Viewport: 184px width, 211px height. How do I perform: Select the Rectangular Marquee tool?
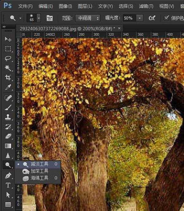tap(8, 49)
